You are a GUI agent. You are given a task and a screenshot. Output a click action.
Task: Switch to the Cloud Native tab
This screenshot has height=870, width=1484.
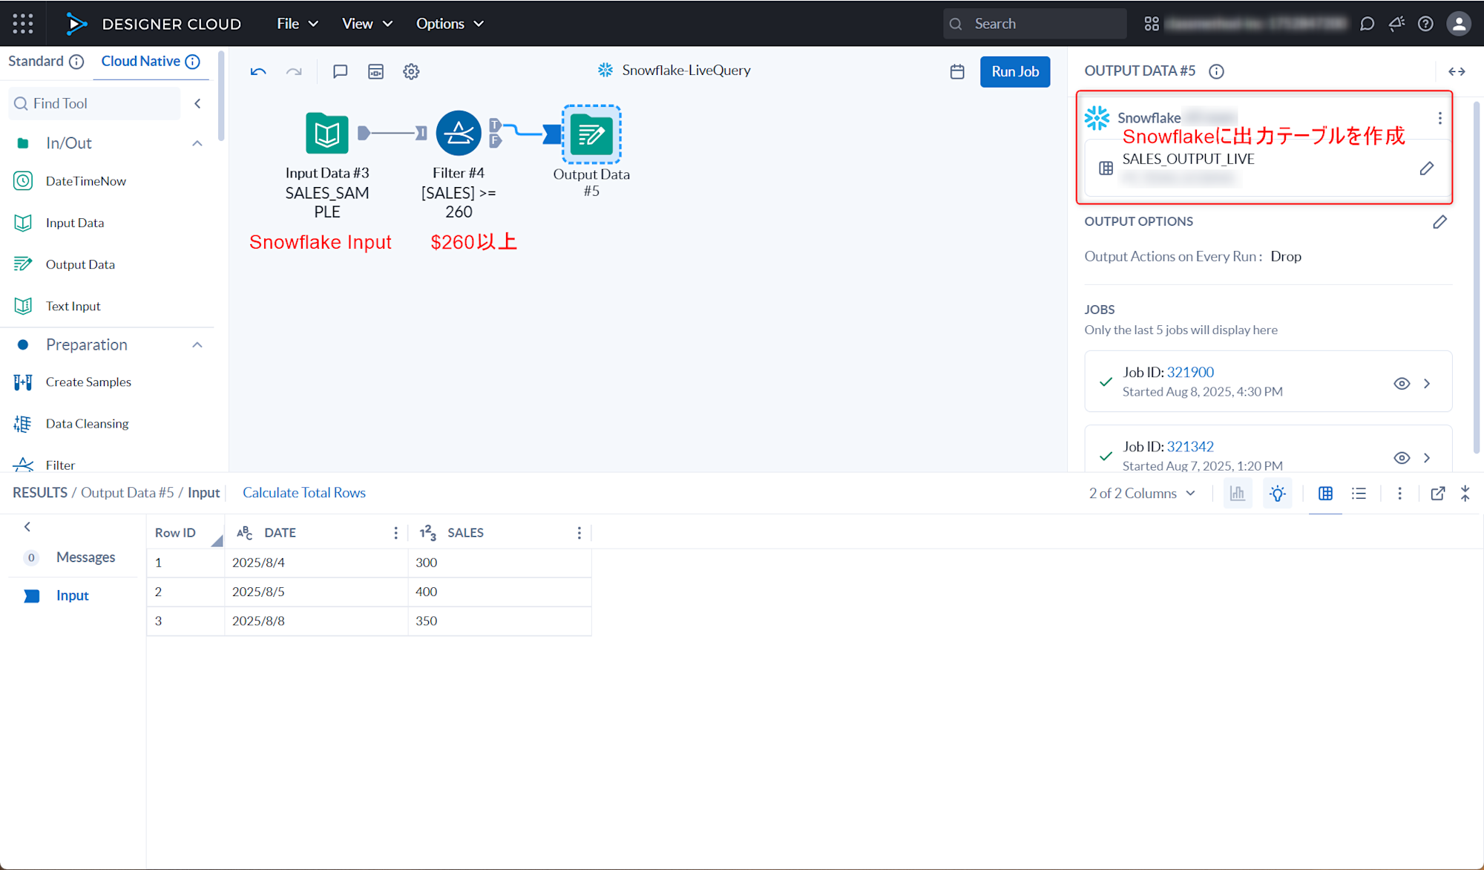(x=140, y=62)
